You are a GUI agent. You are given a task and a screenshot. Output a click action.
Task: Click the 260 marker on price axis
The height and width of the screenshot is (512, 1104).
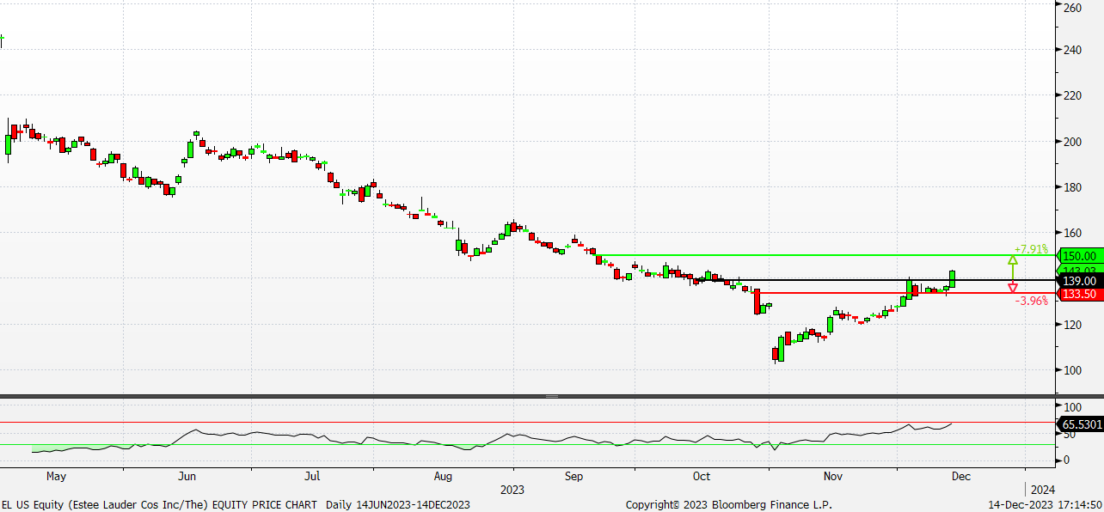[x=1072, y=8]
